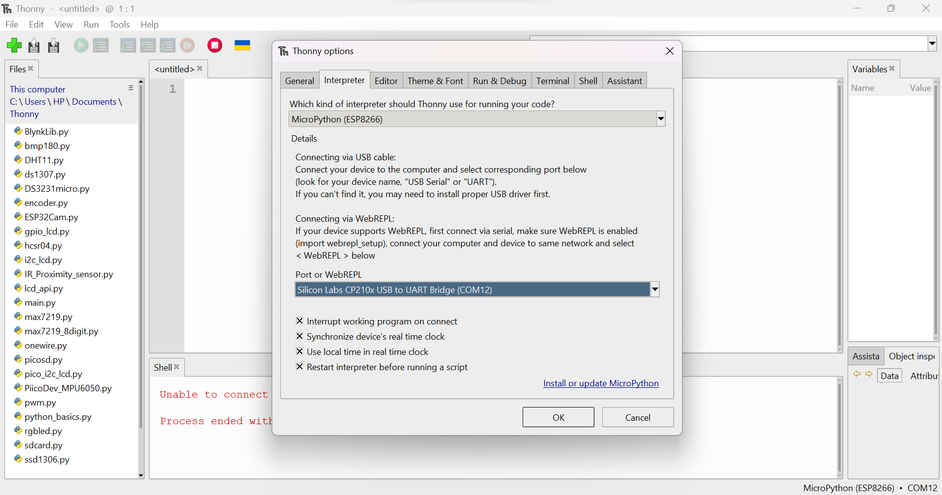
Task: Open the View menu
Action: pyautogui.click(x=63, y=25)
